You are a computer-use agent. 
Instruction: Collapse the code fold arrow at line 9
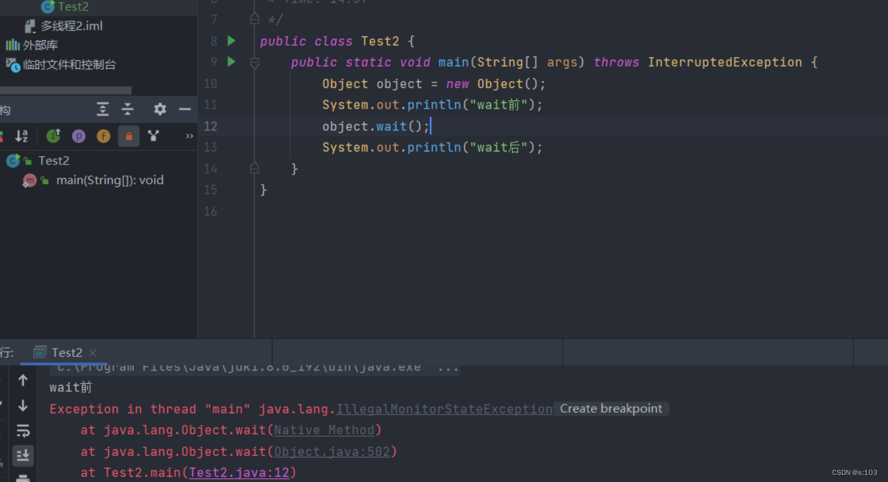254,62
